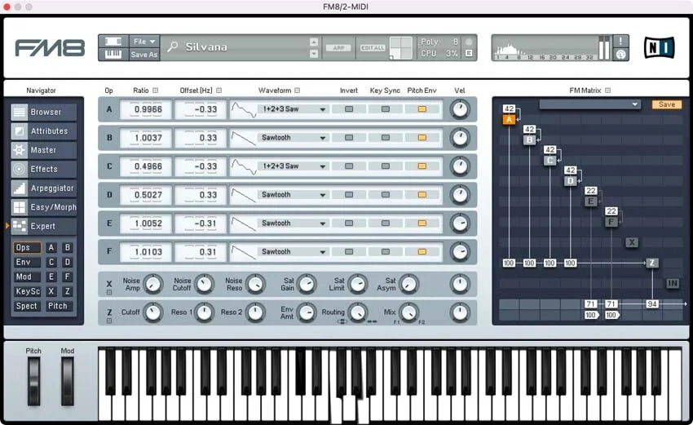Toggle the keyboard view icon in header
Image resolution: width=693 pixels, height=425 pixels.
[x=113, y=55]
